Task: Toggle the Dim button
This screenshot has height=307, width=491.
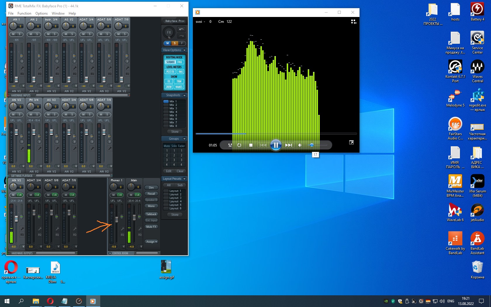Action: 151,188
